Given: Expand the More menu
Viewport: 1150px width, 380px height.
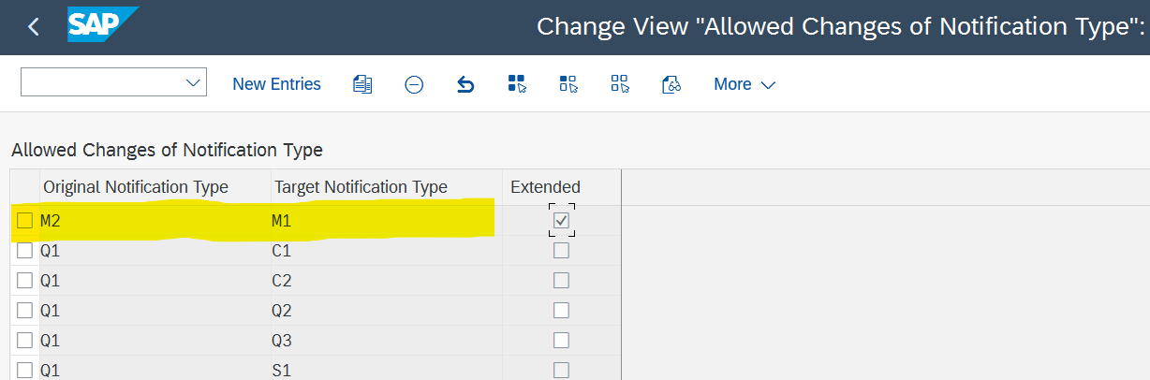Looking at the screenshot, I should tap(745, 84).
